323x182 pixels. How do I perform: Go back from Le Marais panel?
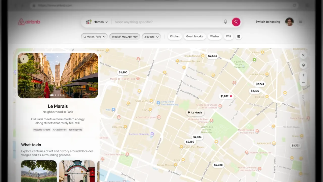(24, 59)
